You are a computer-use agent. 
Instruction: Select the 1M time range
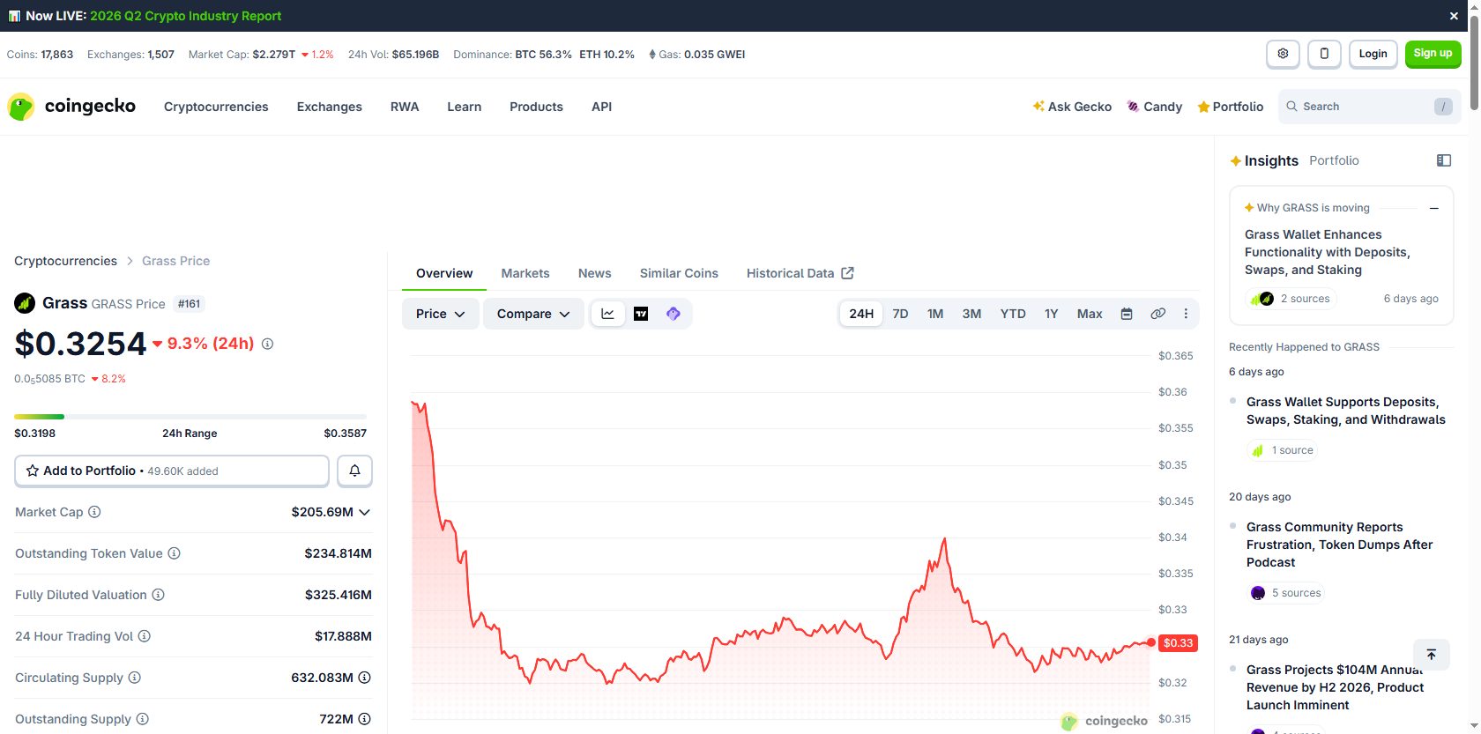pos(935,314)
